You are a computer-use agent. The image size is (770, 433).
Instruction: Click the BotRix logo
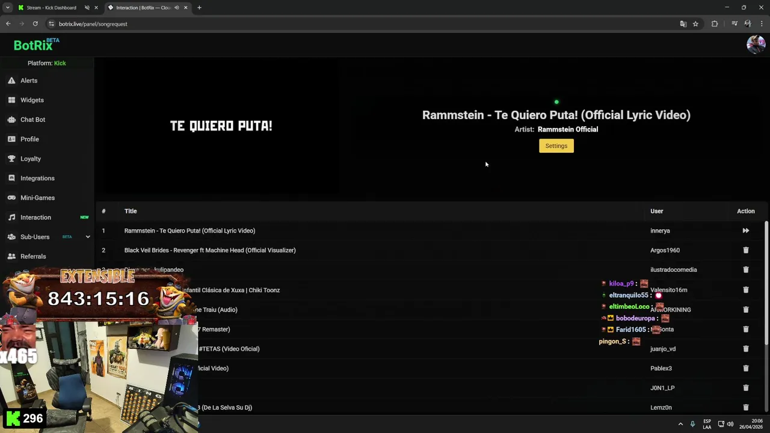point(36,45)
